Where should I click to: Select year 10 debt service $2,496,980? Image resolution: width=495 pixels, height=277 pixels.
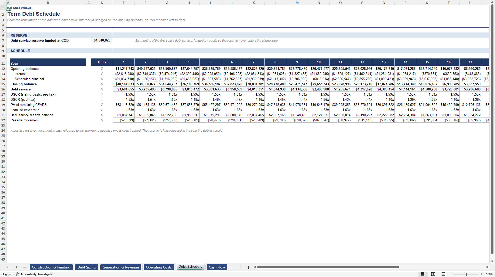tap(319, 89)
